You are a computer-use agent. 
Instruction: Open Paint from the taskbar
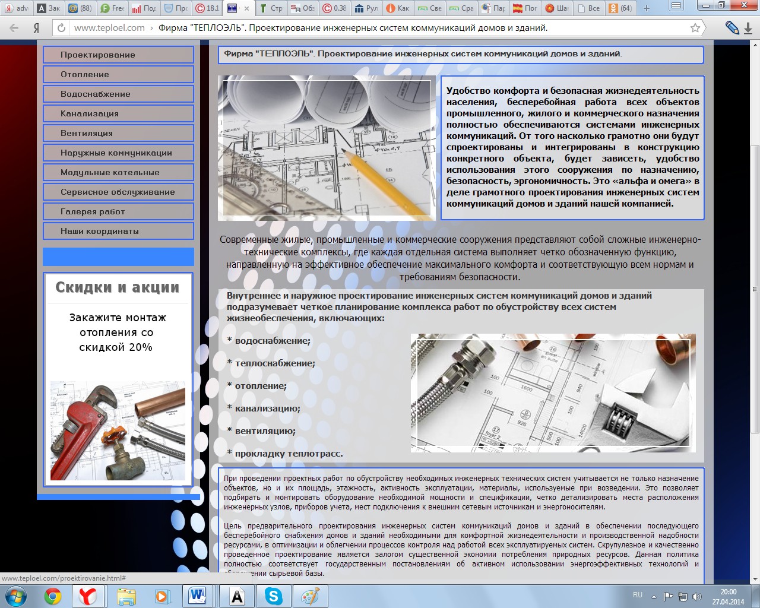tap(310, 596)
